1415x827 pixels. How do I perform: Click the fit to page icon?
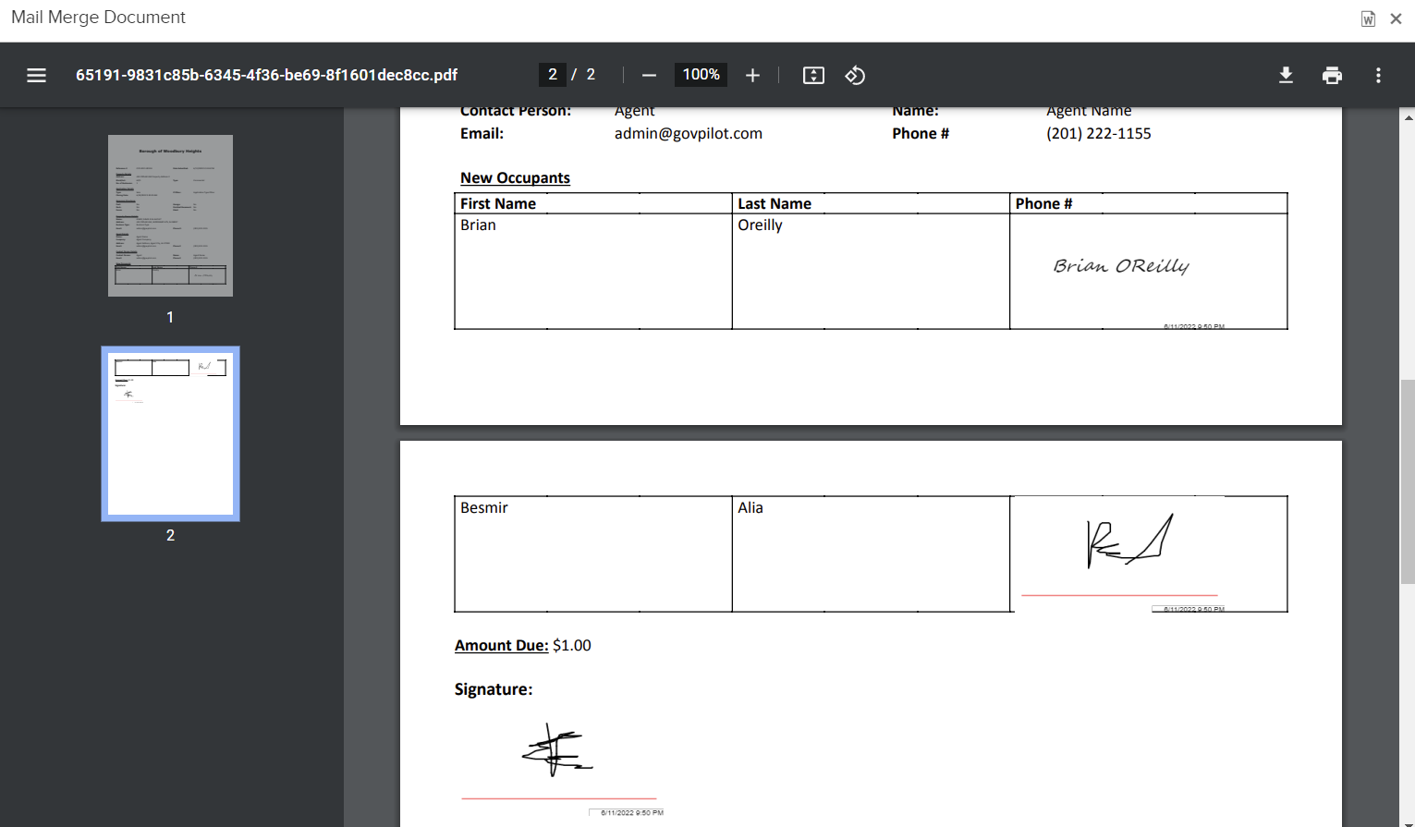pos(813,75)
